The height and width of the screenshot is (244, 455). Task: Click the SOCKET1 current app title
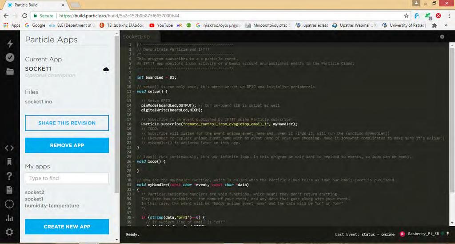[38, 69]
